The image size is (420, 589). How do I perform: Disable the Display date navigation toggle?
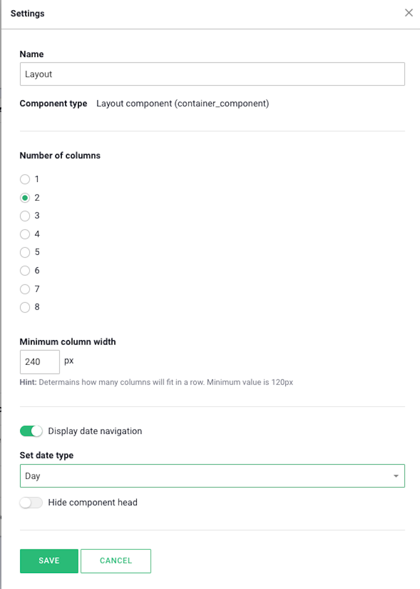tap(31, 431)
